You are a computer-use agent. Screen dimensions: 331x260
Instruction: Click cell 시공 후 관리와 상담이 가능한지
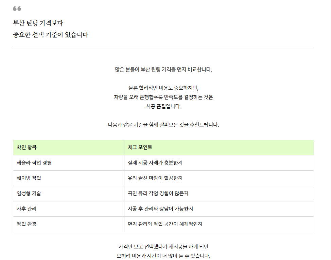coord(219,209)
